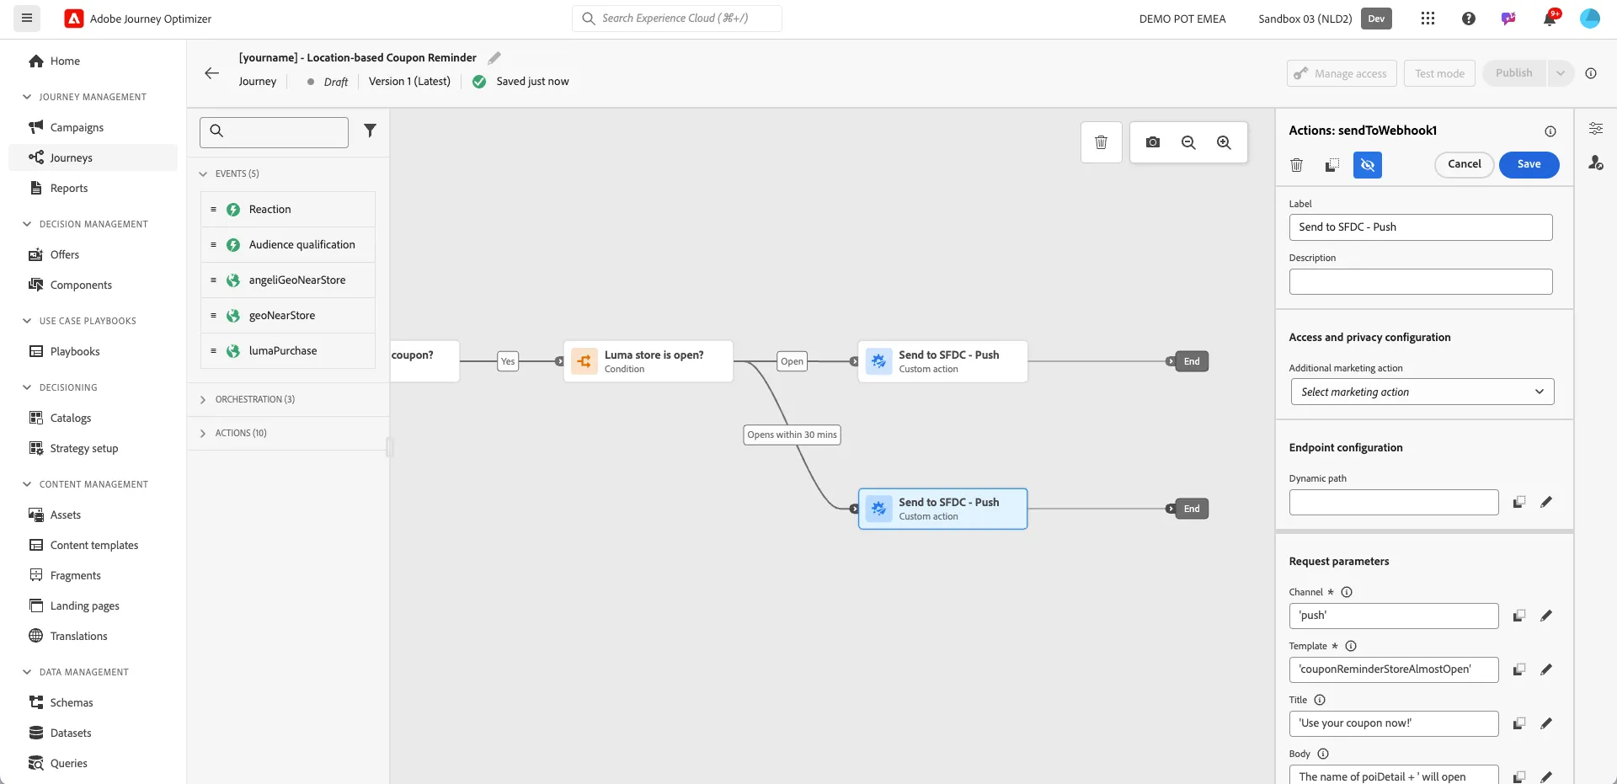Viewport: 1617px width, 784px height.
Task: Go to Journeys in the sidebar
Action: 72,157
